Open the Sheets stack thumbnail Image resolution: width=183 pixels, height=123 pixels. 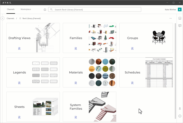click(45, 107)
